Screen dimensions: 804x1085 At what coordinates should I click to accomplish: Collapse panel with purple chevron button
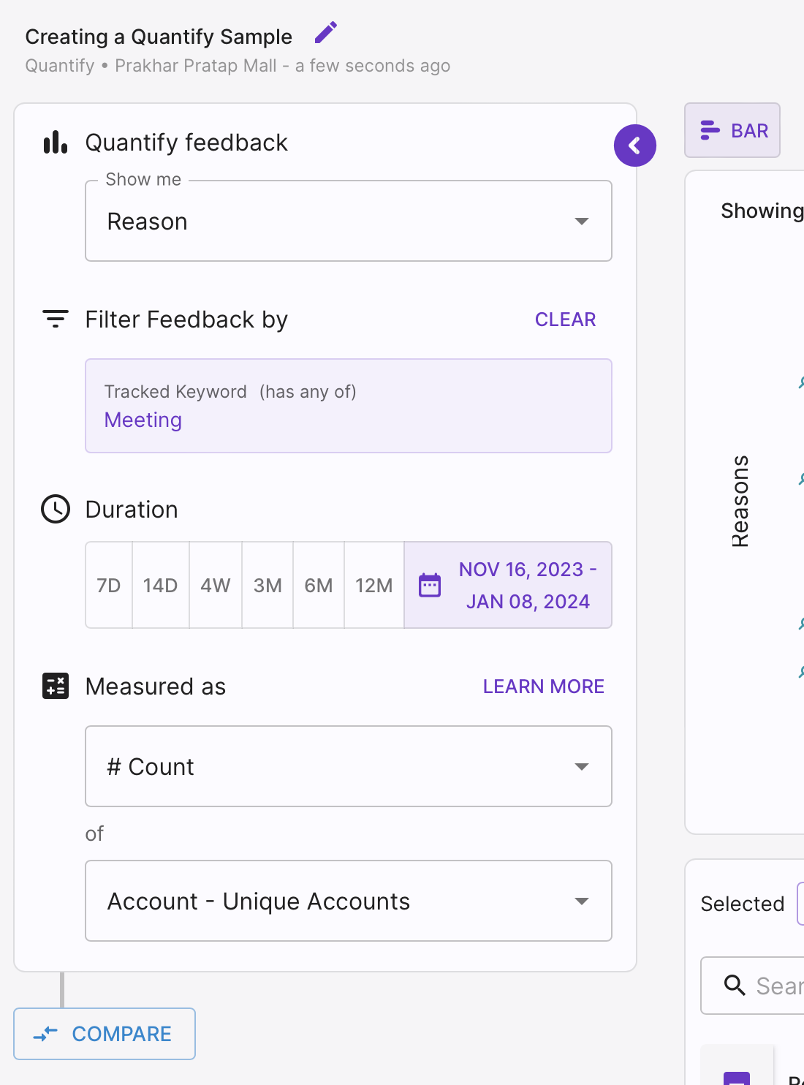pos(635,145)
